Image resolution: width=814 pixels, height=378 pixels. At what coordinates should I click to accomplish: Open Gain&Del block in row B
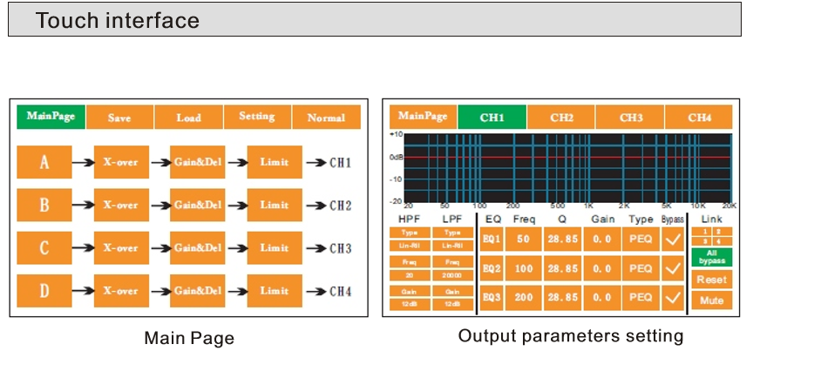[x=198, y=205]
